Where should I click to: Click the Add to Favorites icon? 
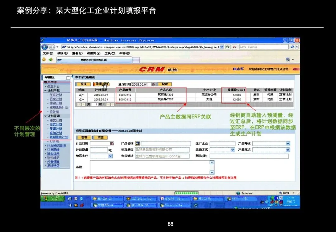pyautogui.click(x=51, y=60)
